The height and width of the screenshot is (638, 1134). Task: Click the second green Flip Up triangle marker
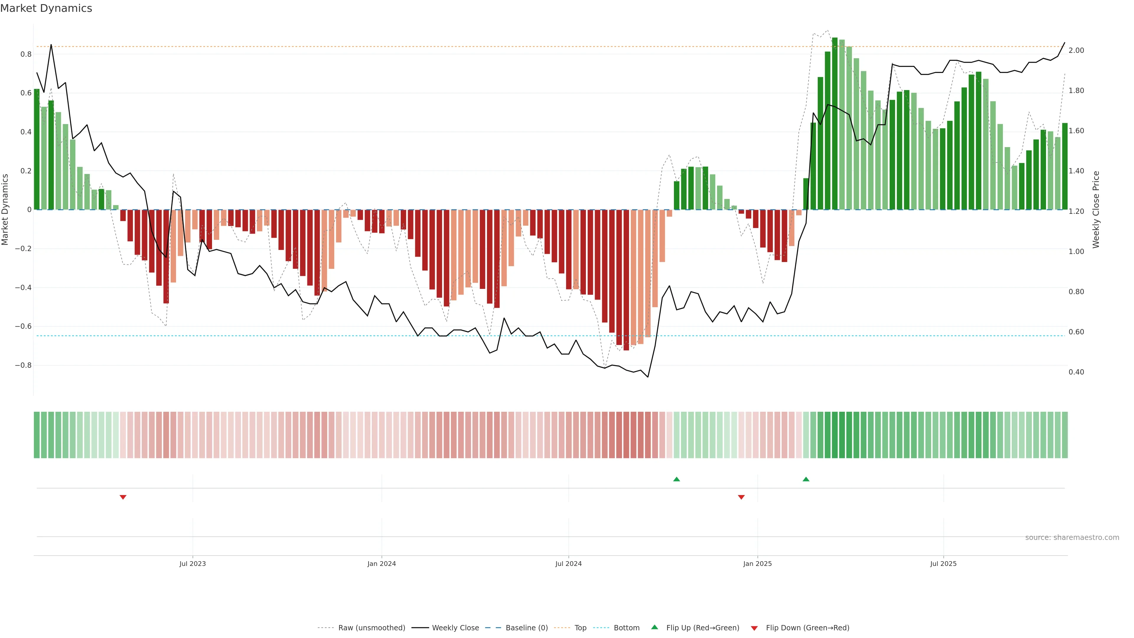806,479
